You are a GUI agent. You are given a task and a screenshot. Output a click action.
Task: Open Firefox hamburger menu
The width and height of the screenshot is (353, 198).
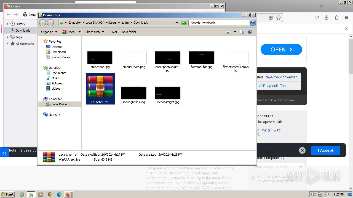(x=346, y=18)
